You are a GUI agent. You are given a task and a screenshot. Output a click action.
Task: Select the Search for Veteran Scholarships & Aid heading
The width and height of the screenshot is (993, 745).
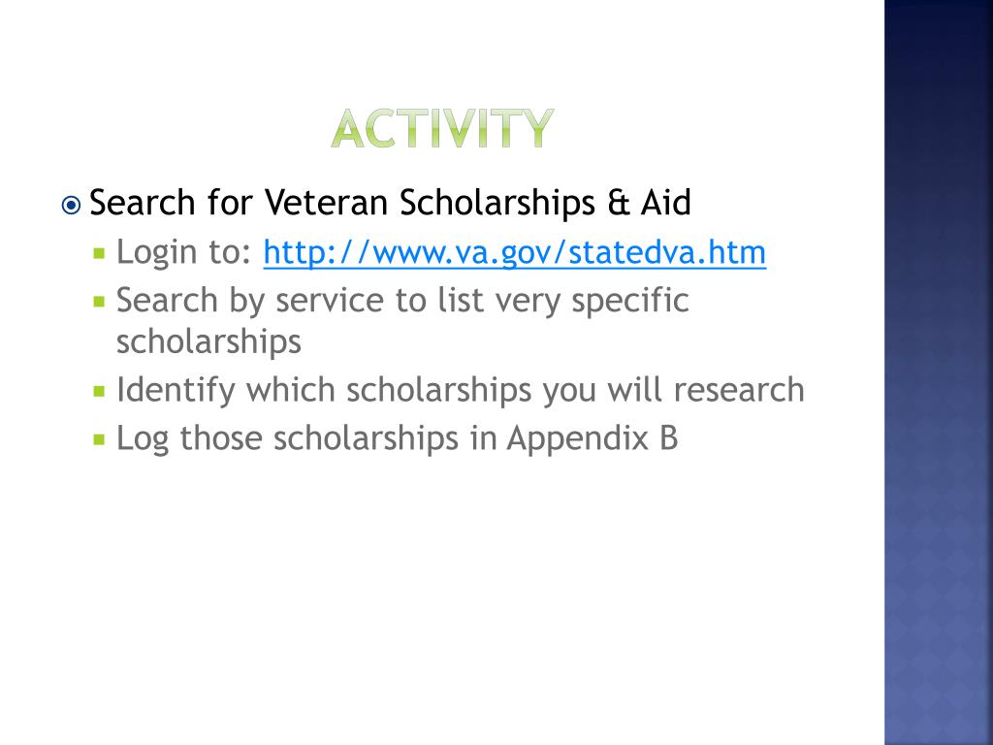click(390, 203)
